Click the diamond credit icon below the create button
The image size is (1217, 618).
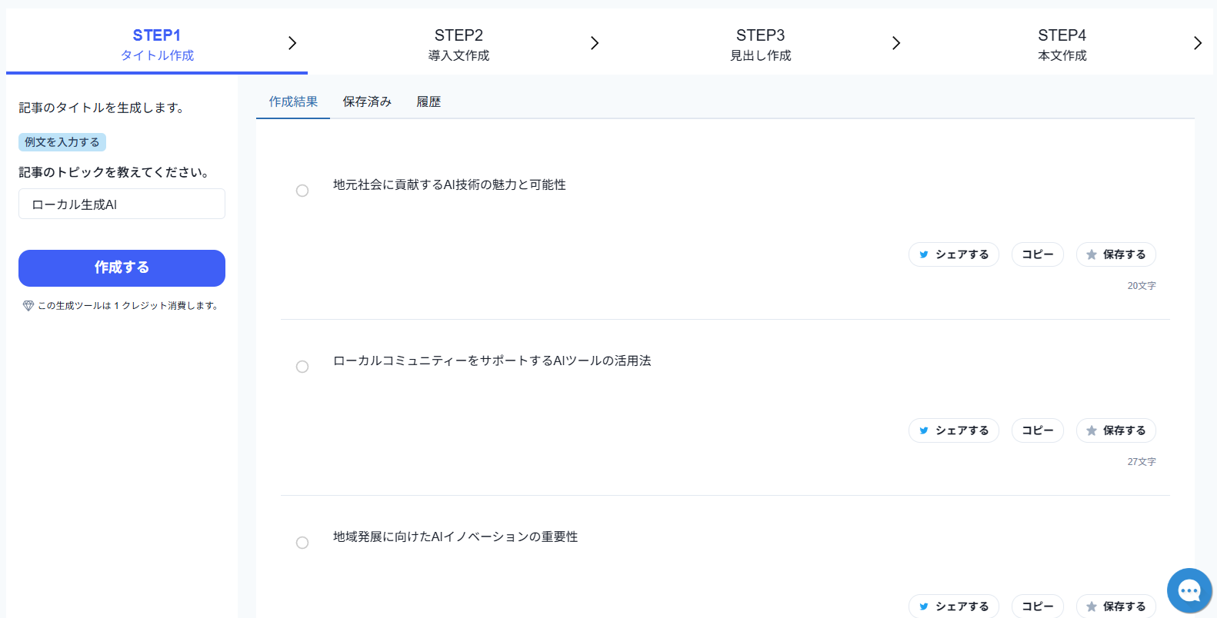[x=28, y=306]
